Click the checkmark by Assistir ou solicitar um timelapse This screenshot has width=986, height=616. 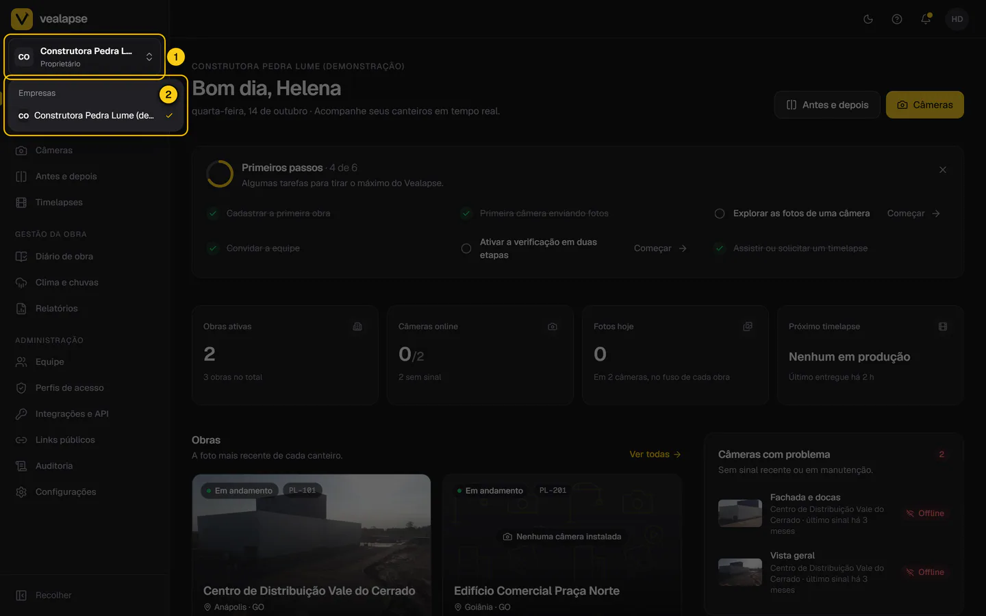[720, 248]
